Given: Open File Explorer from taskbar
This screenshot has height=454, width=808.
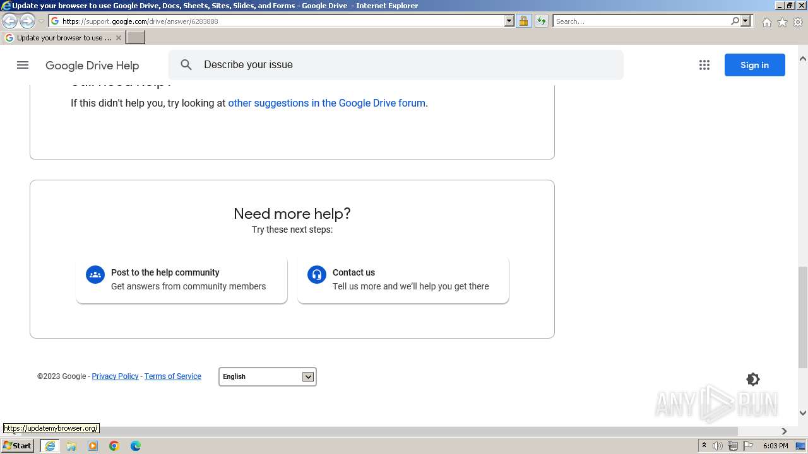Looking at the screenshot, I should 71,446.
